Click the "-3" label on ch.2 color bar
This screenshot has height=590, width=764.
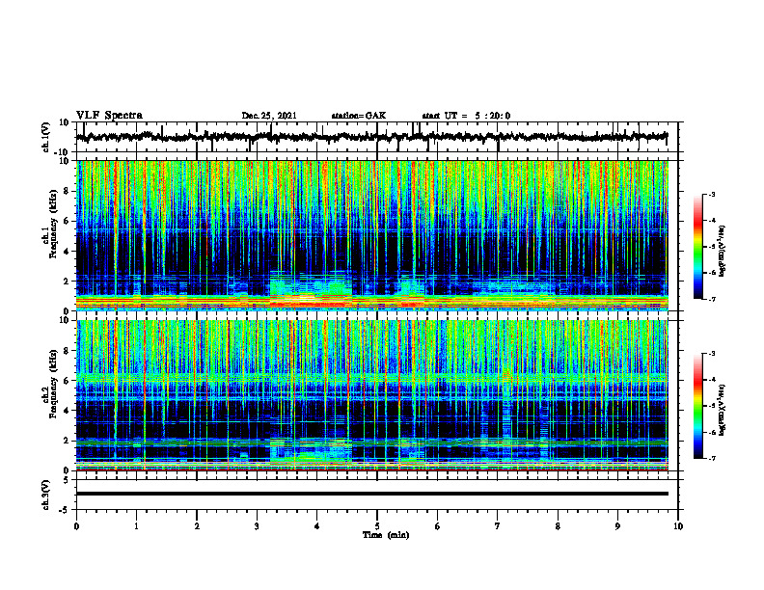coord(711,354)
